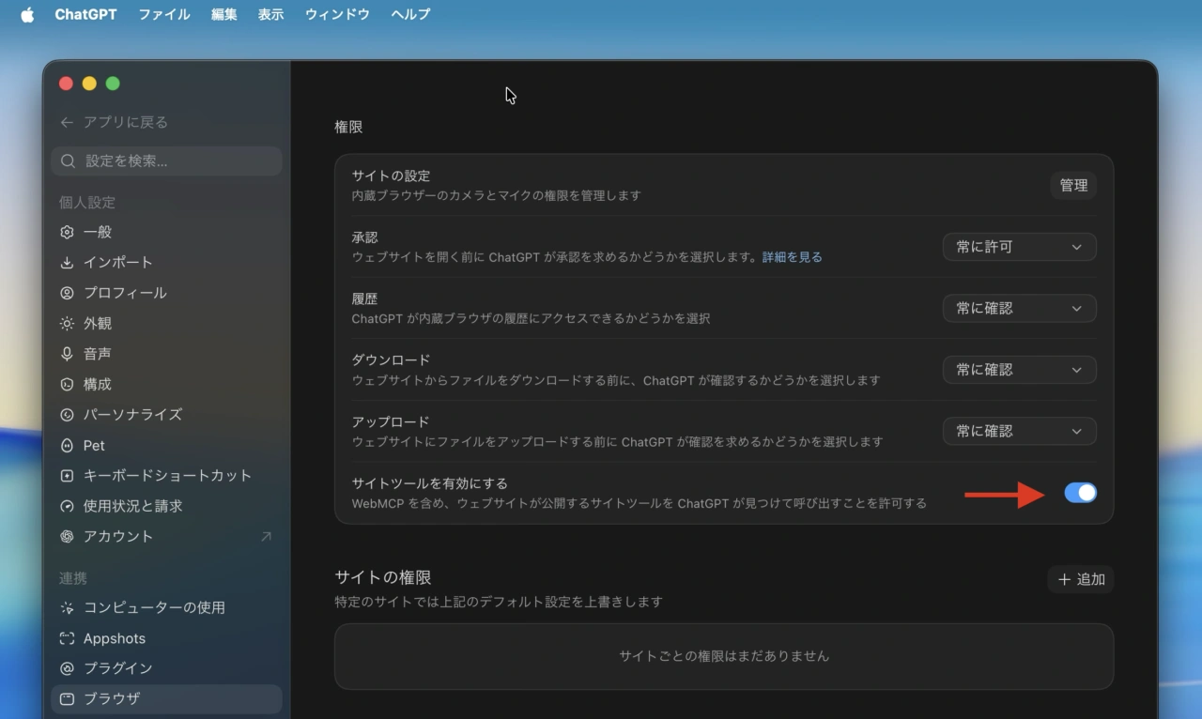Open the アップロード permission dropdown
1202x719 pixels.
pyautogui.click(x=1019, y=431)
